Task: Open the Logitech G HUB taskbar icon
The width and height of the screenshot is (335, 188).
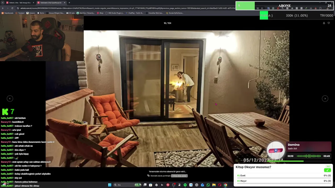Action: tap(162, 185)
